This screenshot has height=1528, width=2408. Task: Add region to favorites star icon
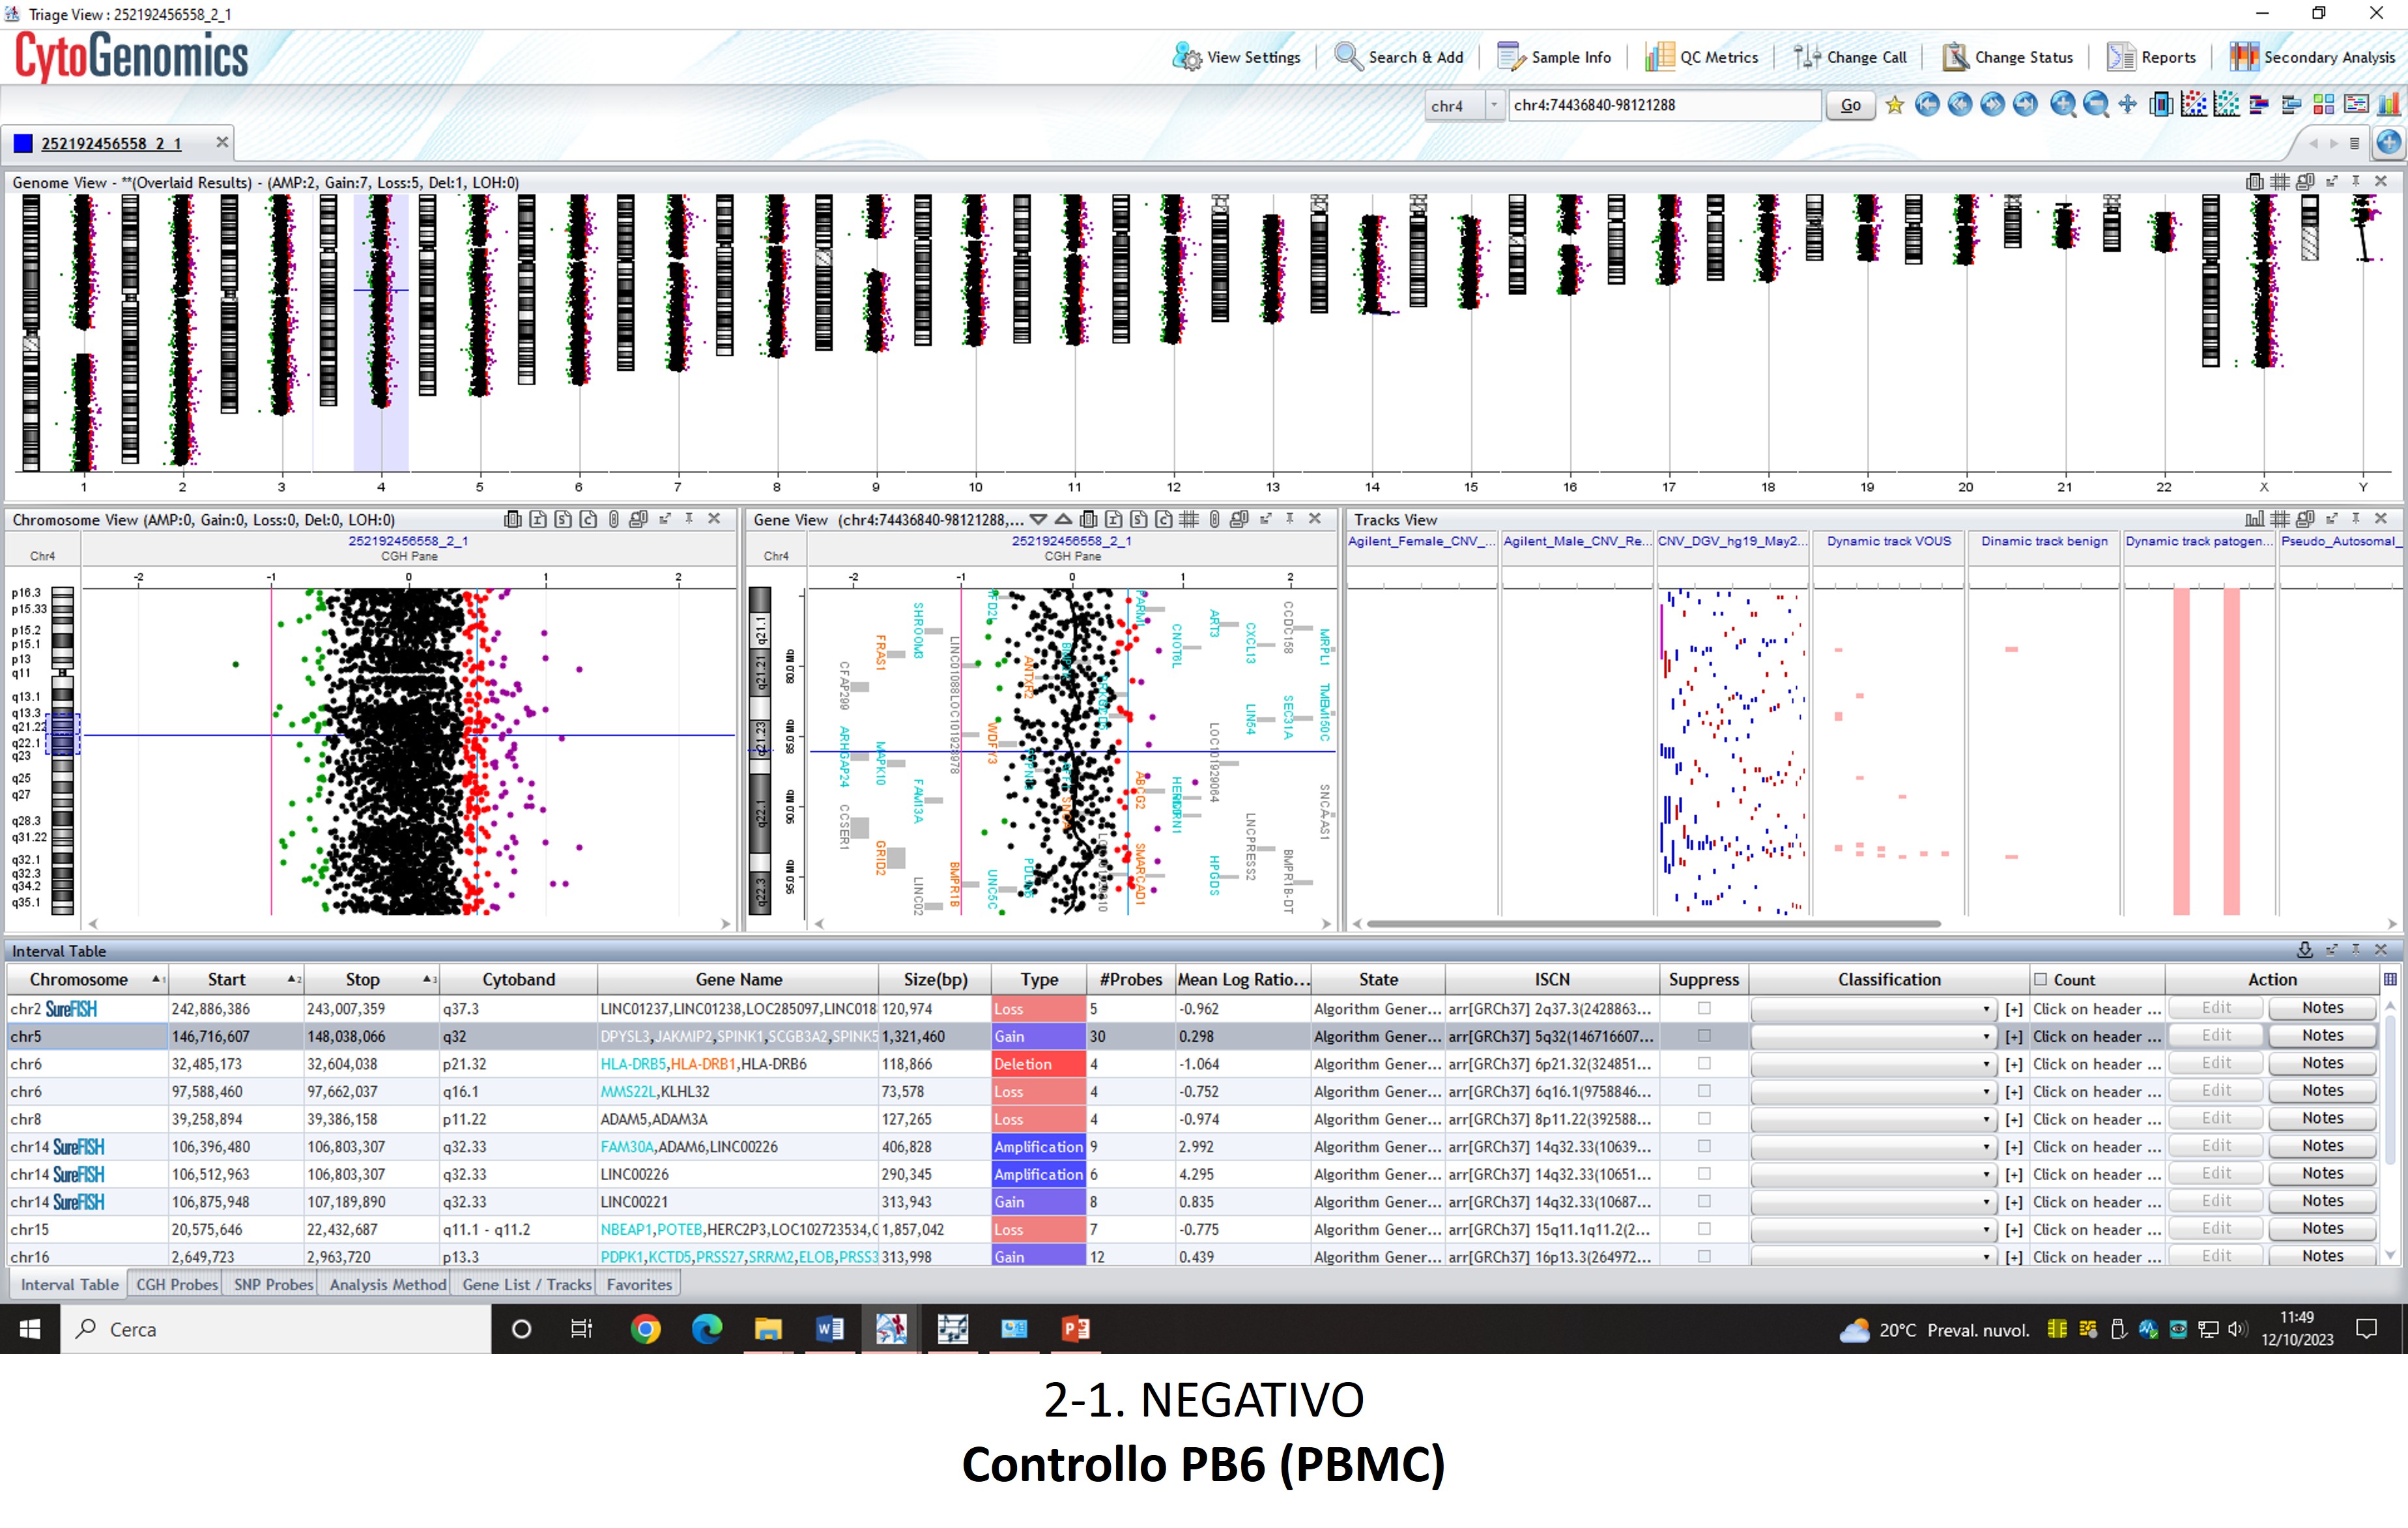coord(1894,105)
